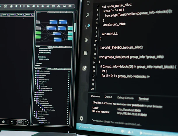Click right-side arrow on Cognitive Link row
178x136 pixels.
pos(67,123)
